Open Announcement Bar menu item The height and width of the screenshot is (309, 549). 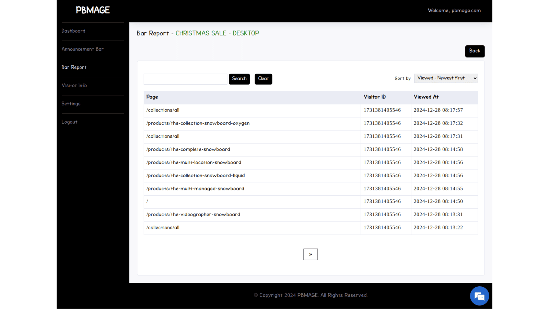(x=82, y=49)
